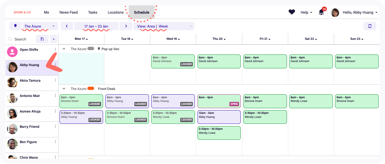Open Akira Tamura three-dot menu
The height and width of the screenshot is (164, 385).
(x=56, y=80)
